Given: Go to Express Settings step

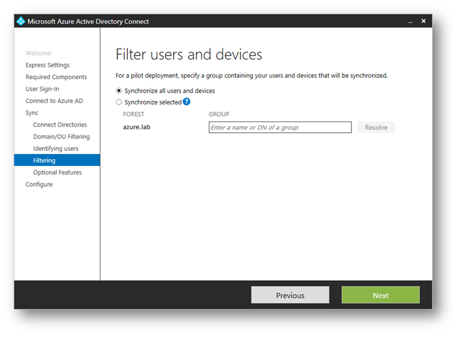Looking at the screenshot, I should pos(47,65).
